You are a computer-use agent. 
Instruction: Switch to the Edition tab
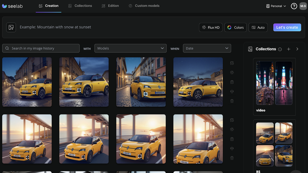point(110,6)
